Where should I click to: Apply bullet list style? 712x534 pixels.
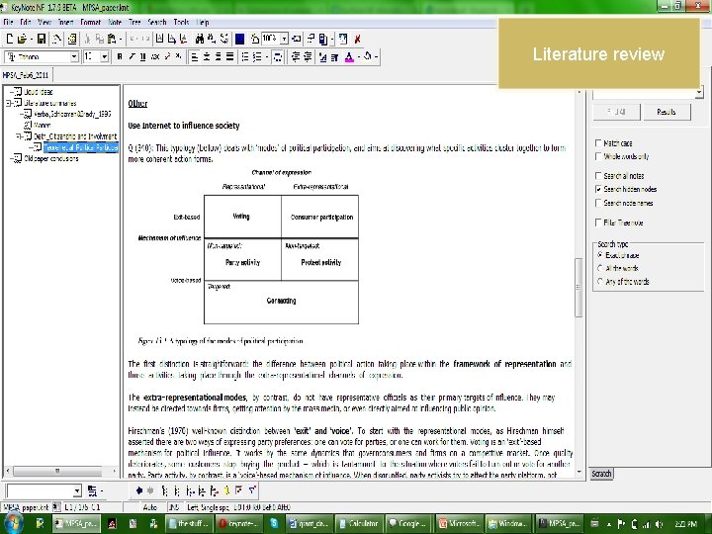[x=245, y=56]
